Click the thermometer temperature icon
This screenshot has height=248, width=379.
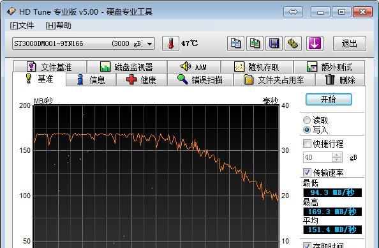(x=170, y=43)
